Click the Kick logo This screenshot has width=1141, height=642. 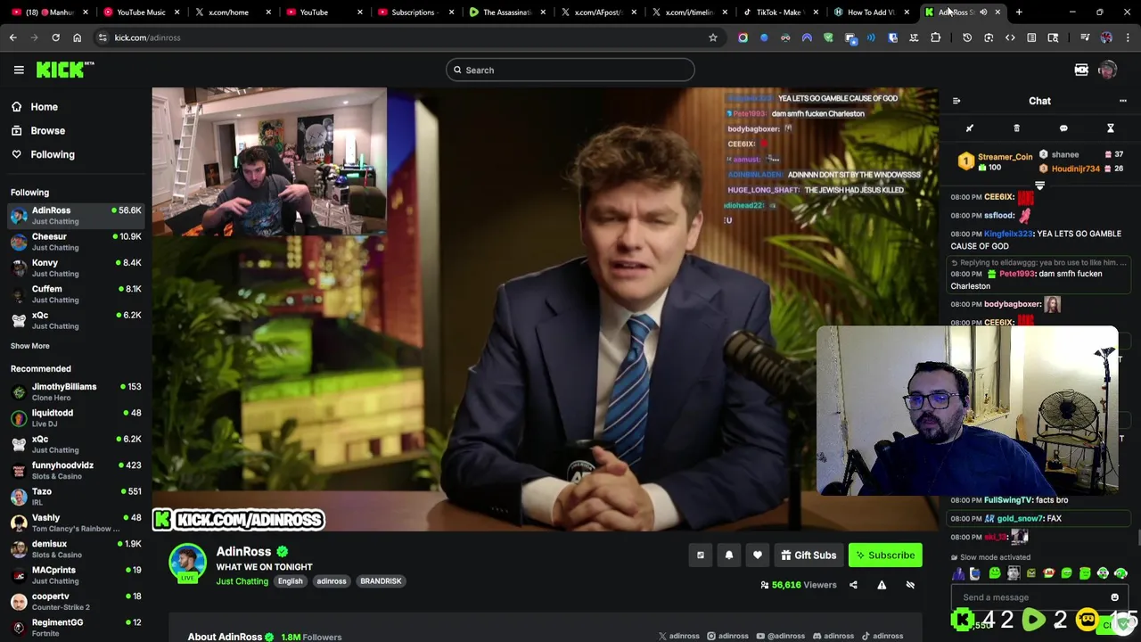tap(65, 70)
